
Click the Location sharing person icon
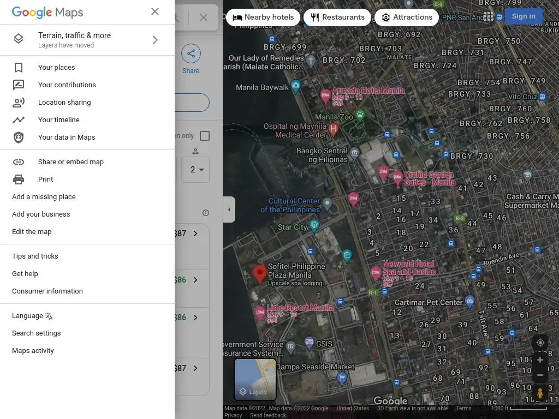pyautogui.click(x=19, y=103)
